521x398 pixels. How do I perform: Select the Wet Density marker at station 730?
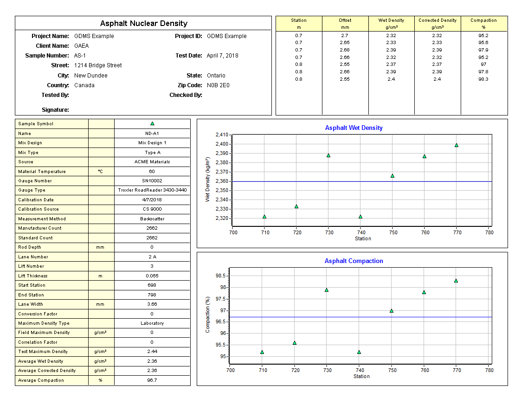pos(328,155)
